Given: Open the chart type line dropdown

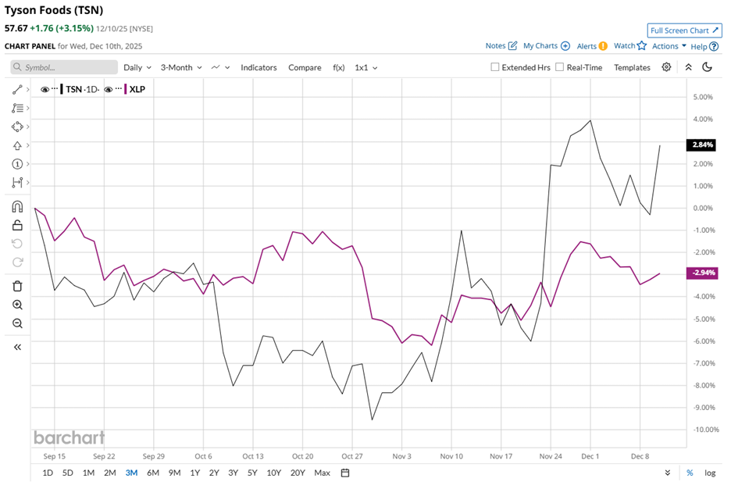Looking at the screenshot, I should [220, 68].
